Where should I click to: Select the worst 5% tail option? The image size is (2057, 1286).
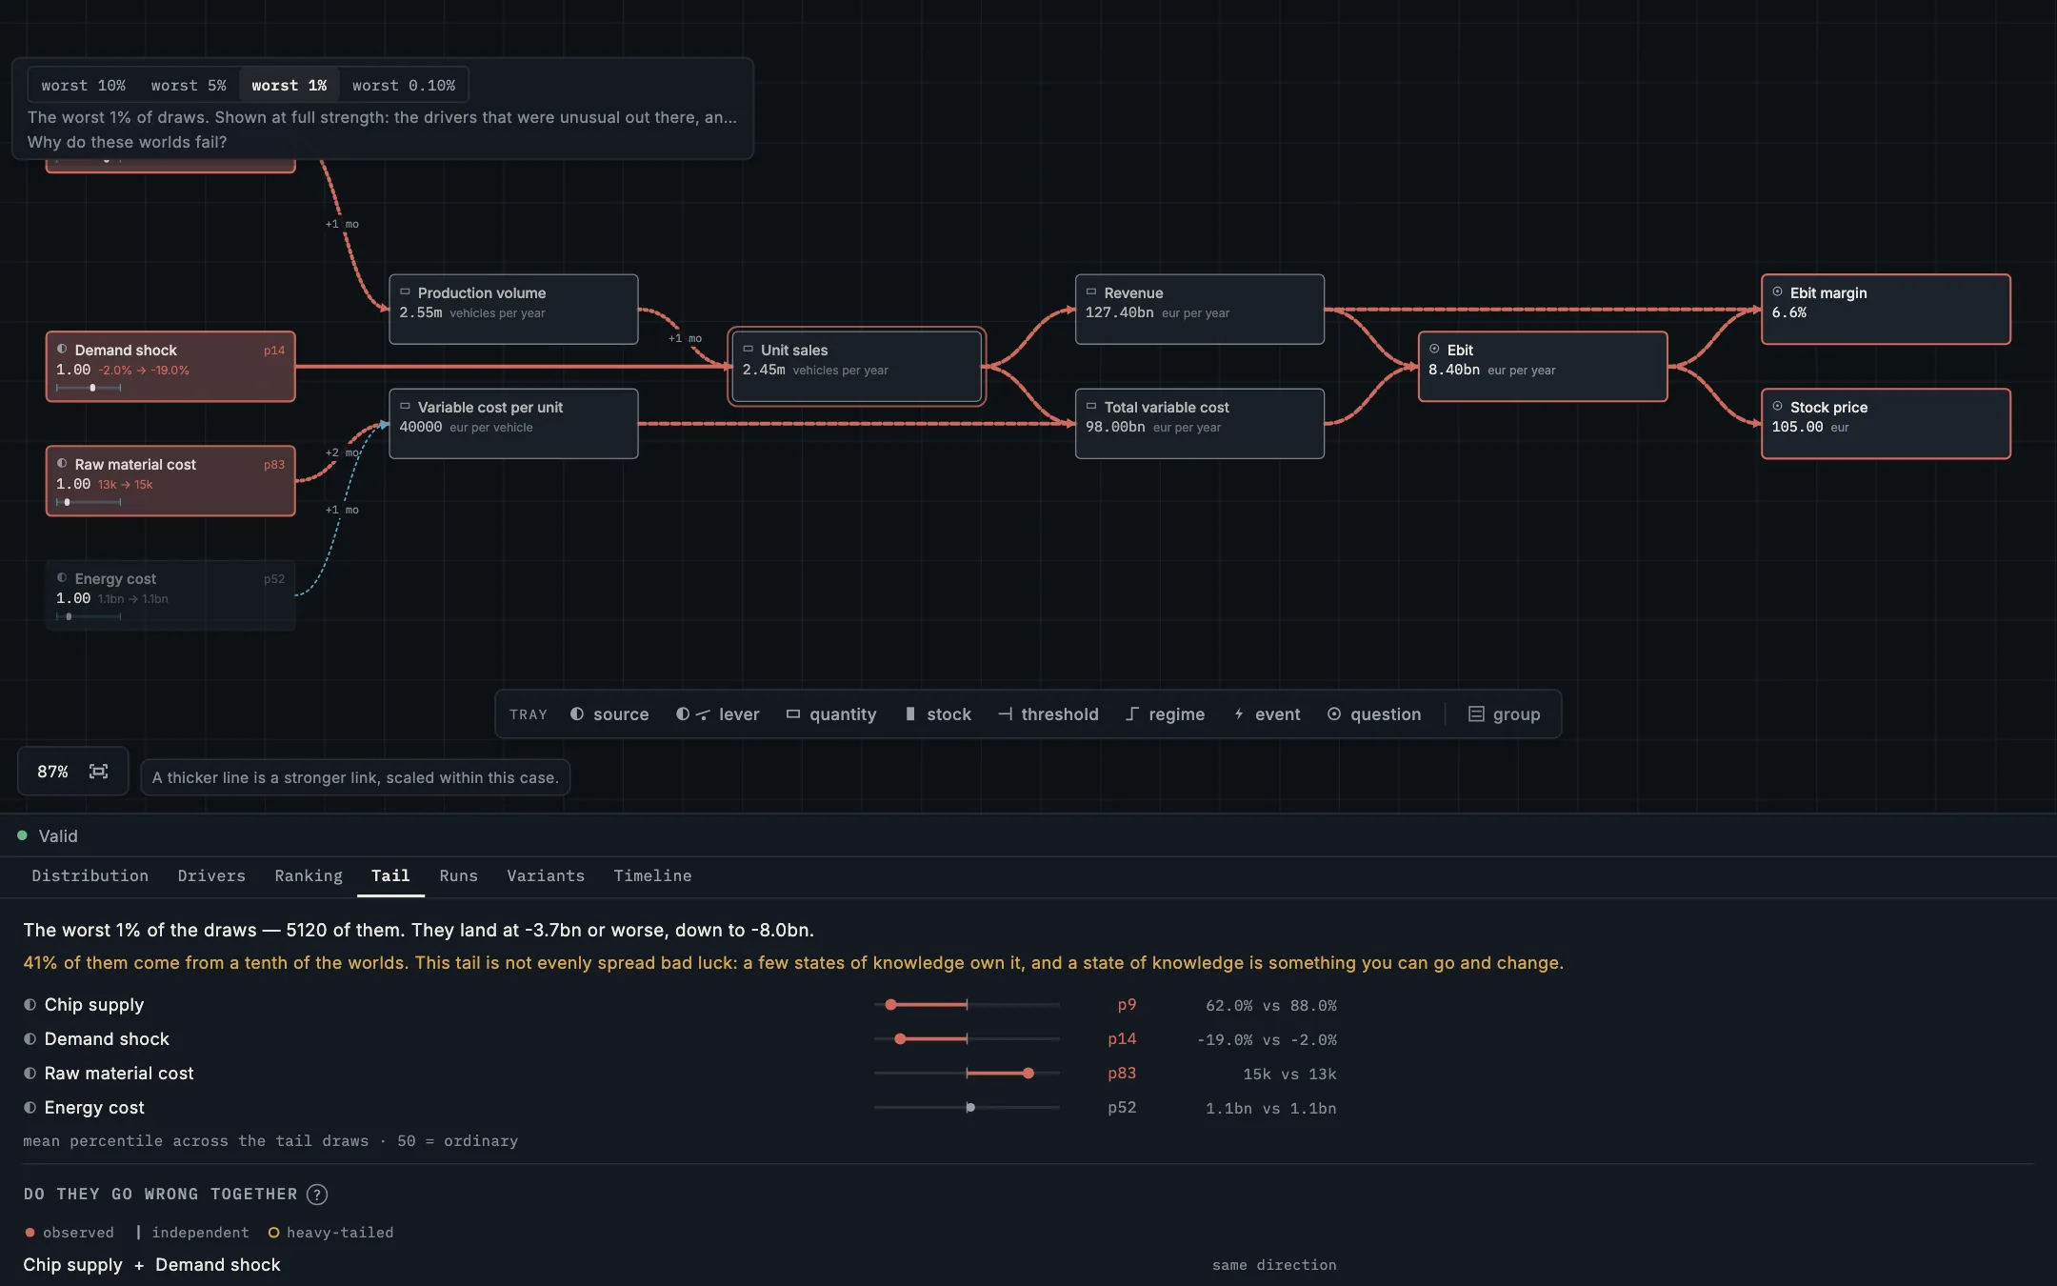189,86
